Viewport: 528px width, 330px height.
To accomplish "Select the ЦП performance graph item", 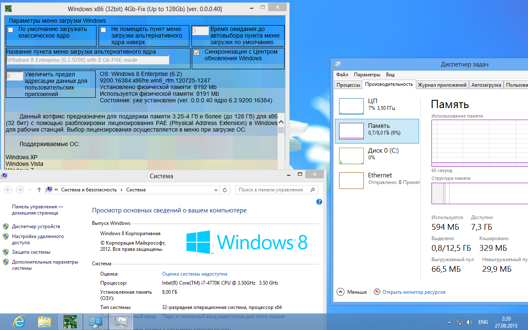I will click(x=377, y=106).
